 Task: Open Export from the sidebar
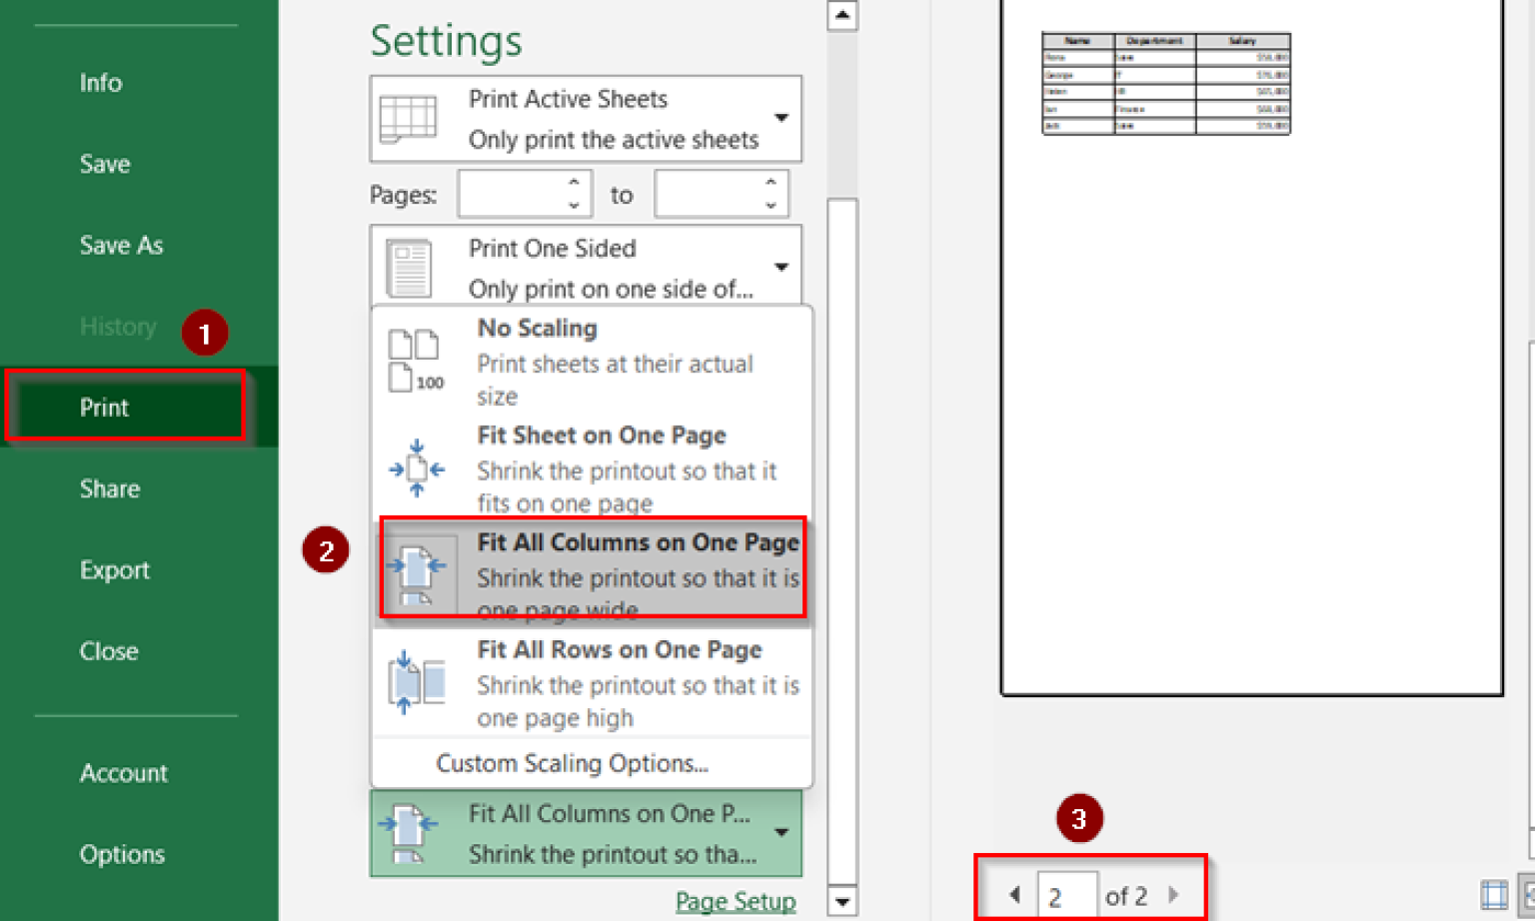tap(115, 569)
